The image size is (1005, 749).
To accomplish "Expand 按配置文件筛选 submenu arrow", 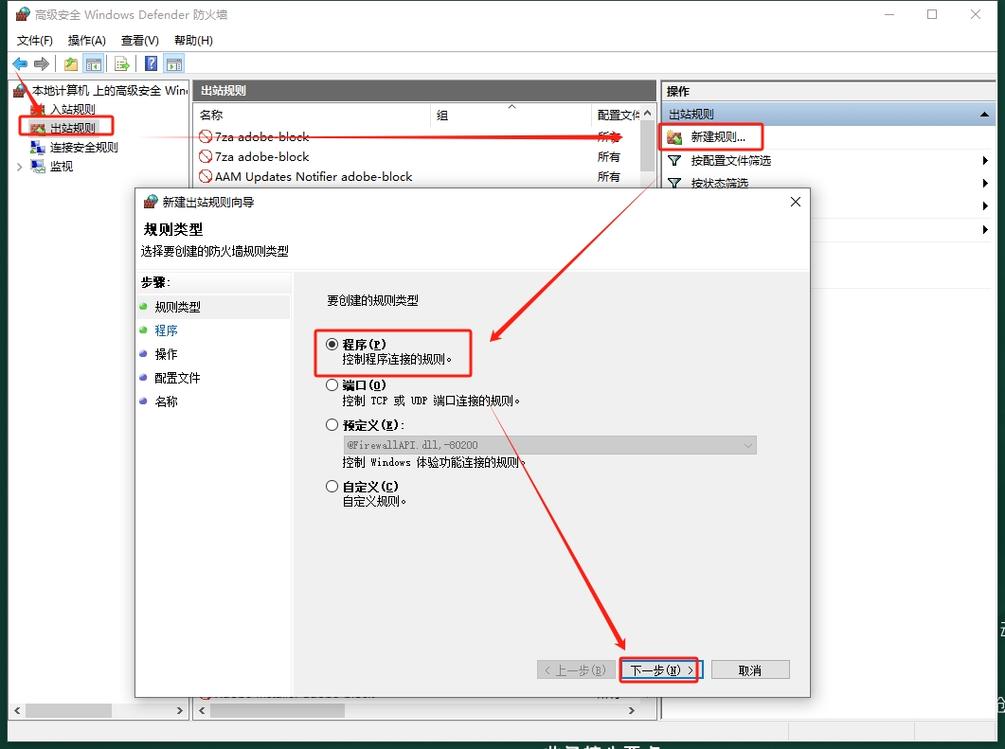I will (985, 161).
